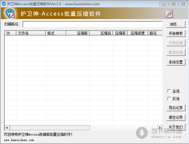Click the 暂停压缩 button
The height and width of the screenshot is (144, 189).
pos(176,52)
